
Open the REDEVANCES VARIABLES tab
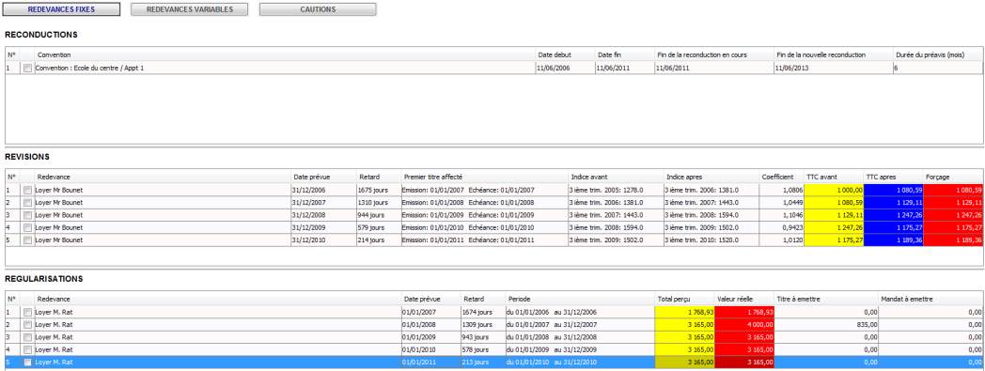(x=189, y=9)
